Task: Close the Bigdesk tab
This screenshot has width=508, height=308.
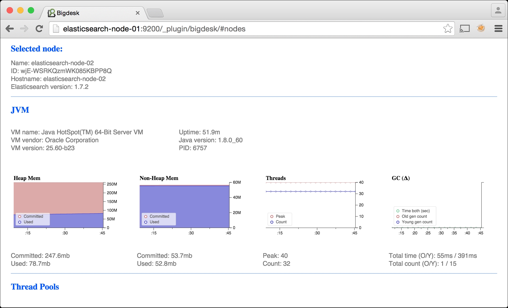Action: (137, 13)
